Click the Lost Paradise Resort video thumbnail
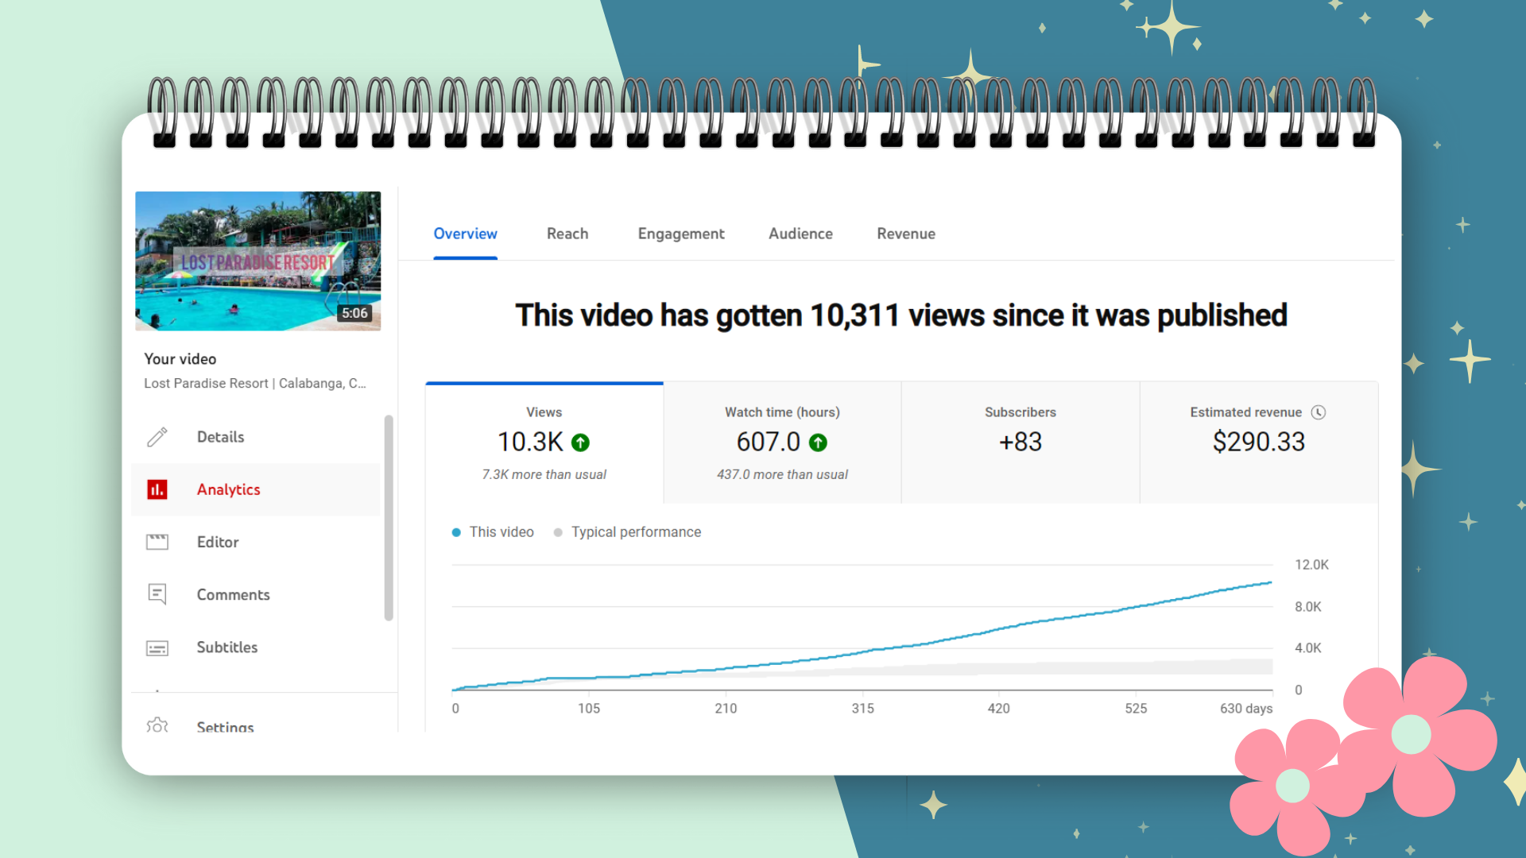The width and height of the screenshot is (1526, 858). pos(258,261)
